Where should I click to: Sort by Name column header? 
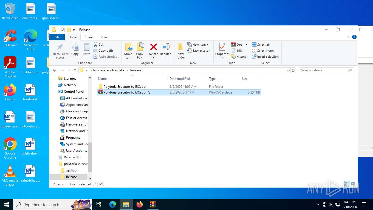point(132,78)
